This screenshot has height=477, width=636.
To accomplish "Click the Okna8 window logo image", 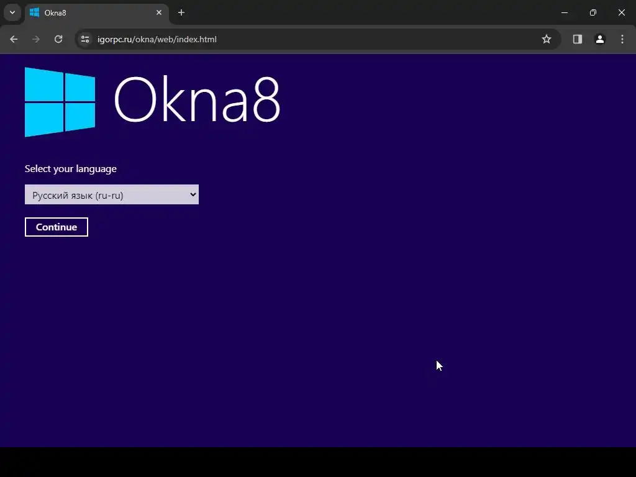I will [60, 102].
